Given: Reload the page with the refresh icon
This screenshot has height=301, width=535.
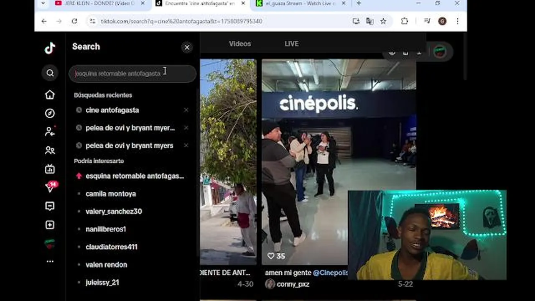Looking at the screenshot, I should (x=74, y=21).
